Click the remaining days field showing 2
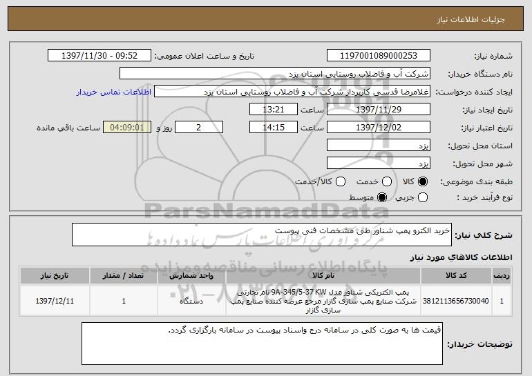This screenshot has width=532, height=376. click(199, 128)
